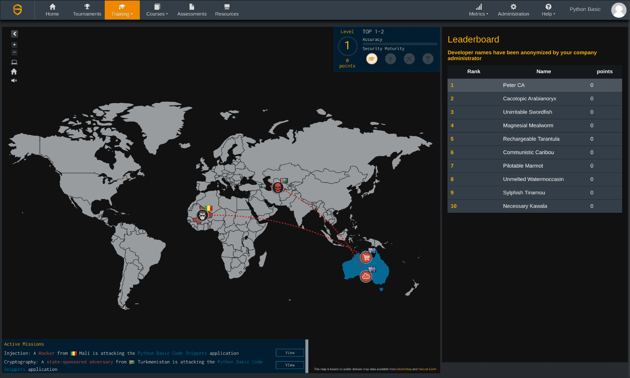Expand the Metrics dropdown
The height and width of the screenshot is (378, 630).
(x=478, y=10)
